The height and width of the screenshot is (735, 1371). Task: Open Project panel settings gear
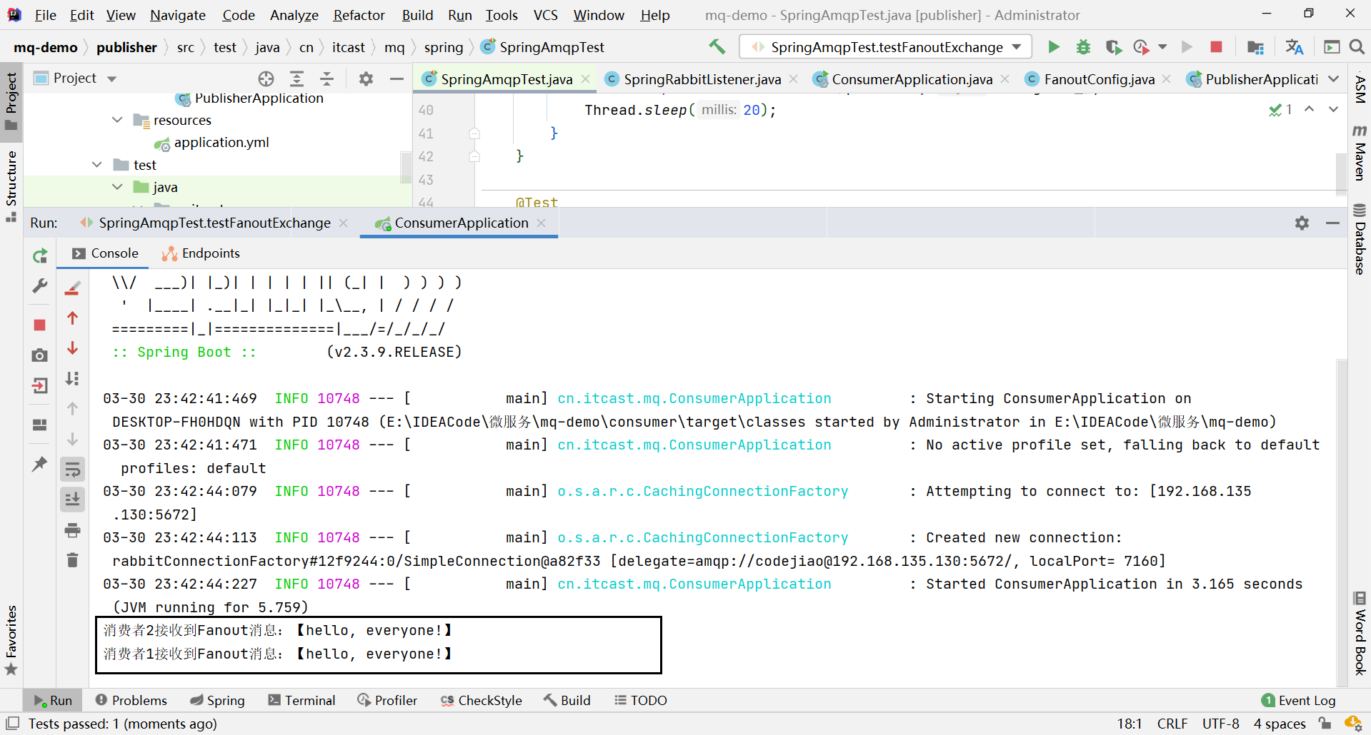(x=366, y=78)
